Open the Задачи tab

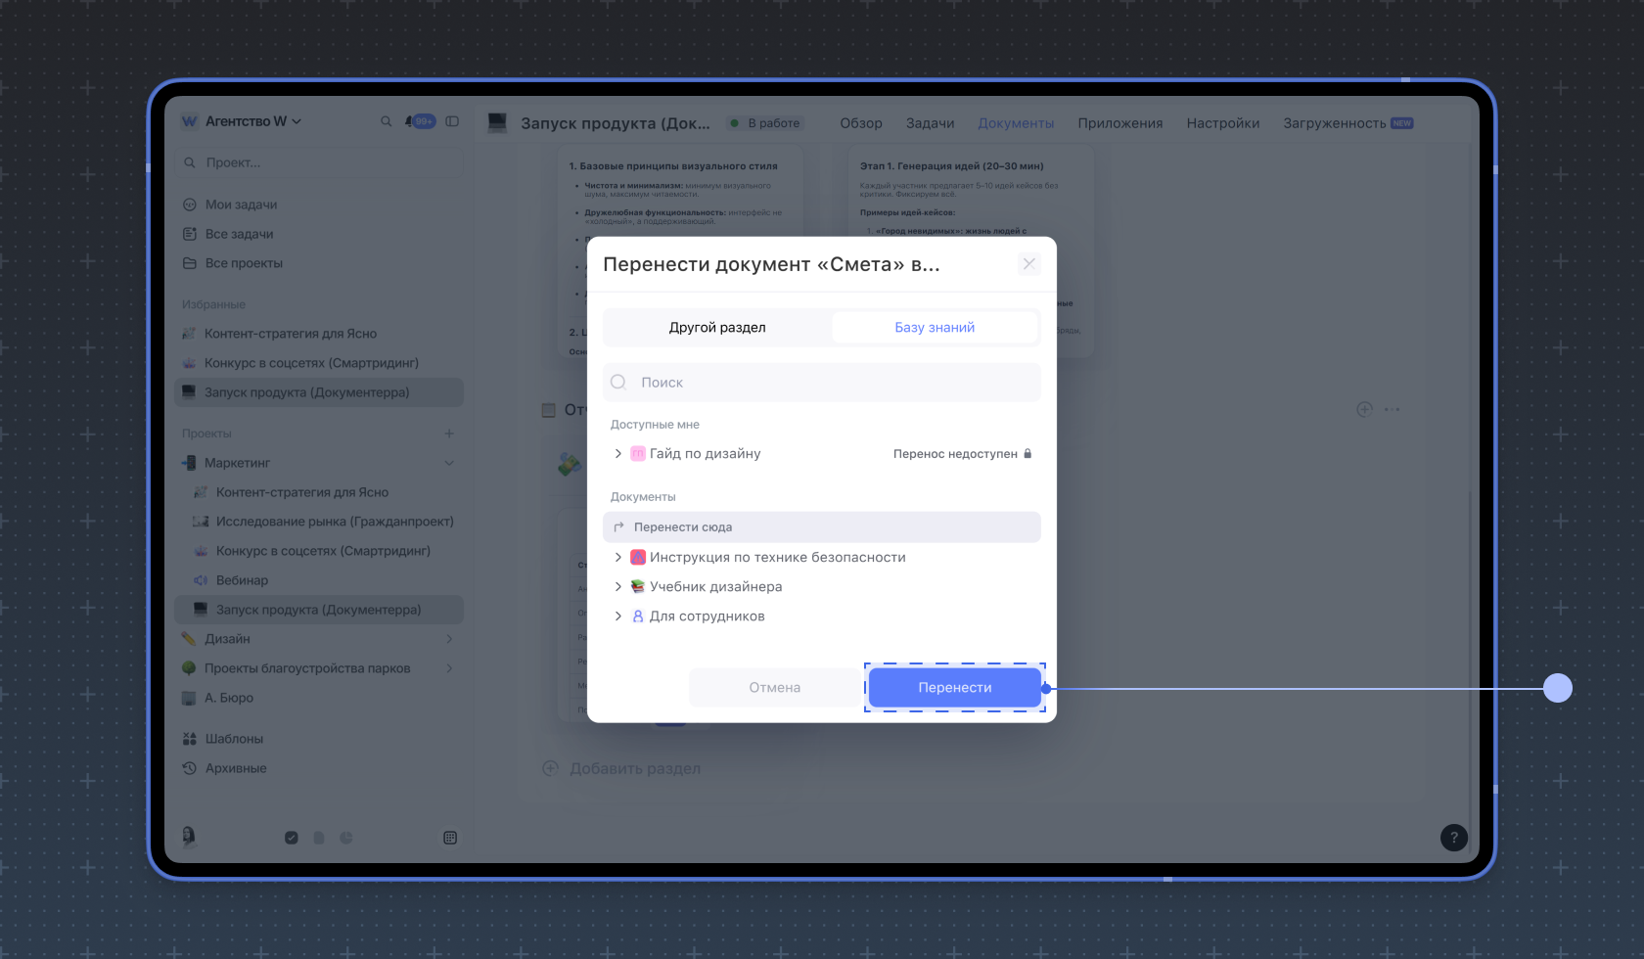[x=930, y=123]
